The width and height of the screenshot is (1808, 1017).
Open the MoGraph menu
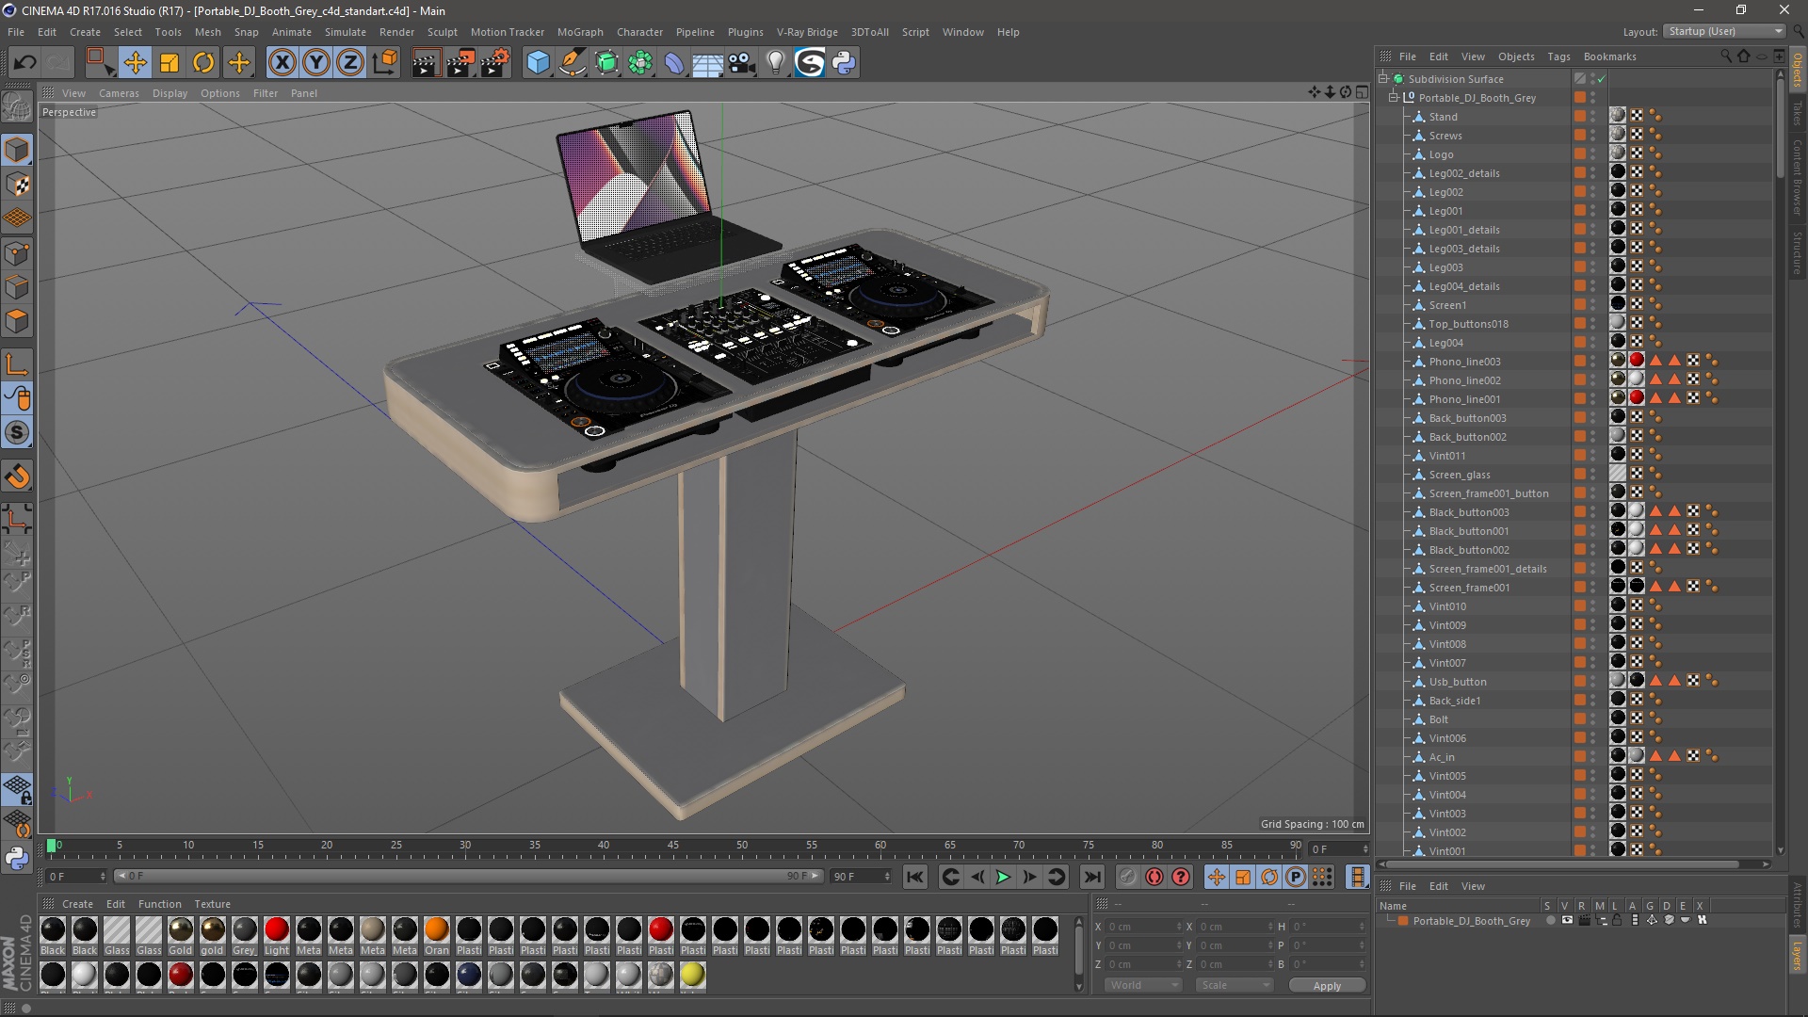[x=580, y=32]
